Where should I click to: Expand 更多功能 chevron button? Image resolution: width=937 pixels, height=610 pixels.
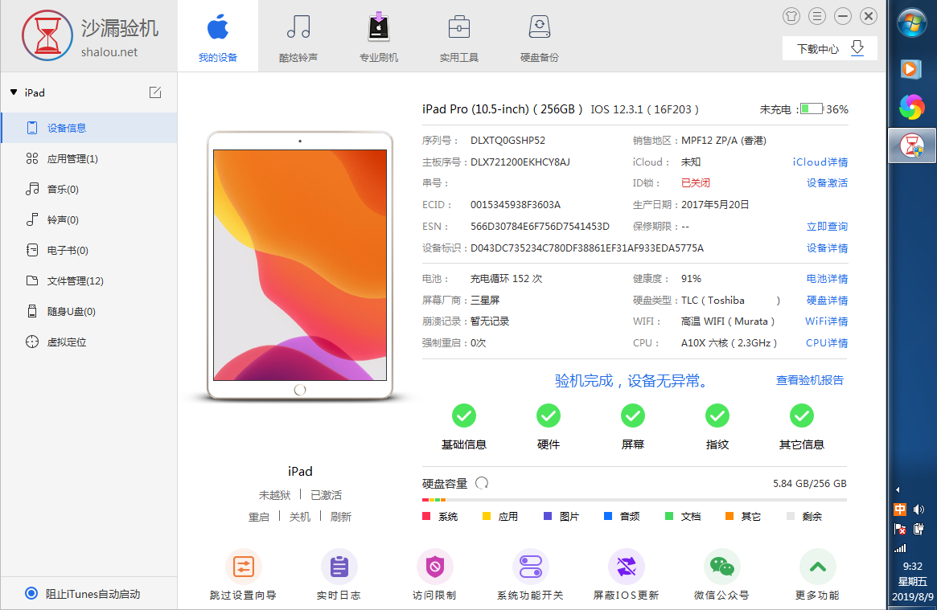point(817,567)
